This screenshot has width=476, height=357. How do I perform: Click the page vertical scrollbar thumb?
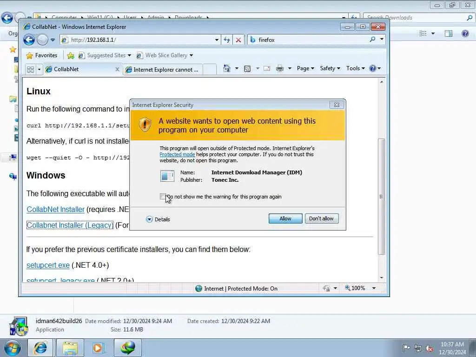(x=381, y=197)
